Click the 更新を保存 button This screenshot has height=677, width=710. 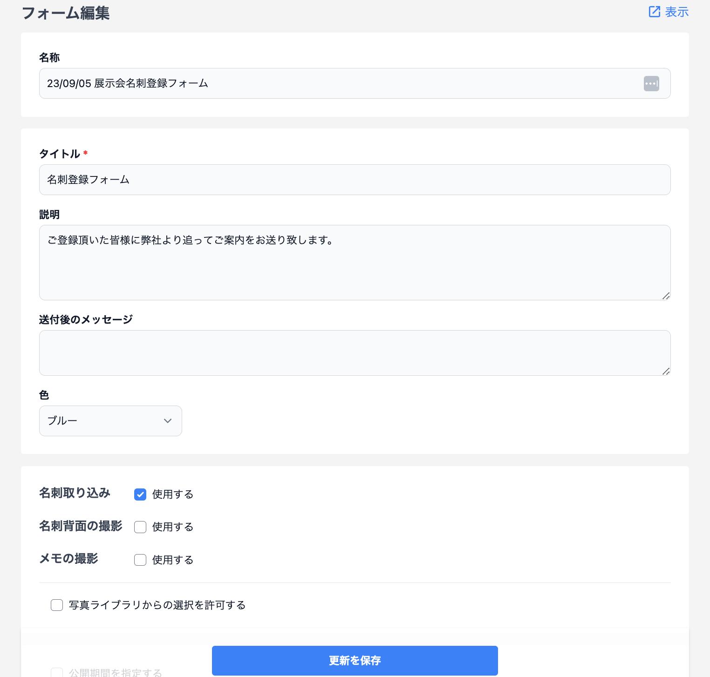[x=355, y=660]
